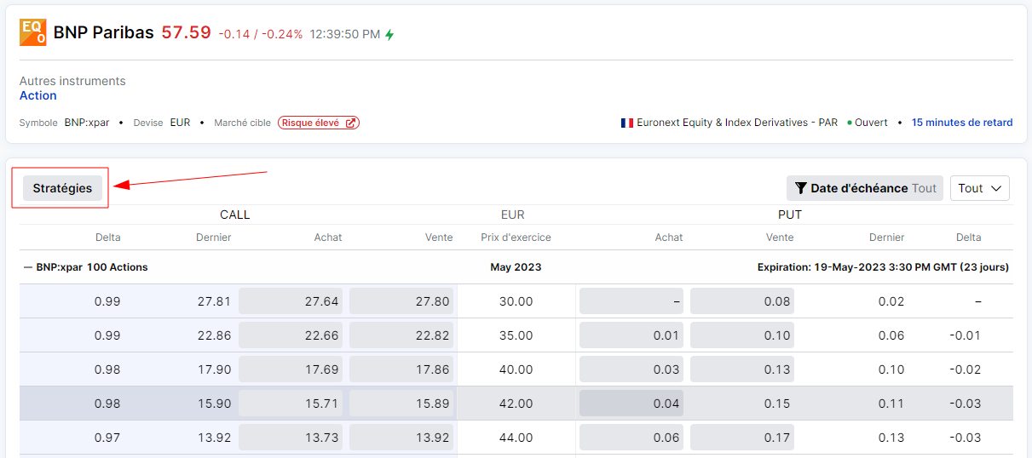Open the Stratégies menu
The height and width of the screenshot is (458, 1032).
coord(62,188)
